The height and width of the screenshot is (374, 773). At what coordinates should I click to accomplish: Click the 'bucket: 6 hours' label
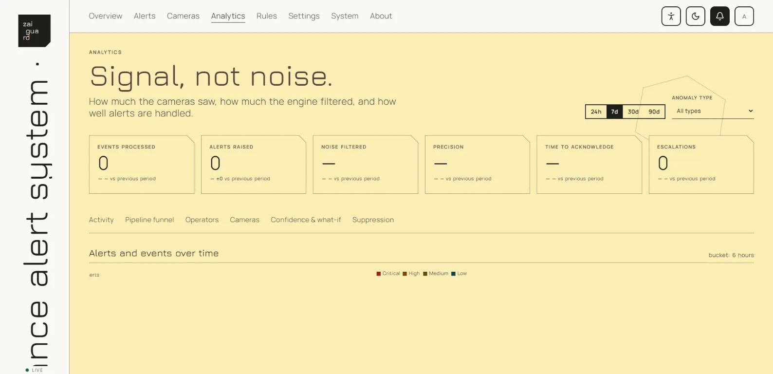point(731,255)
